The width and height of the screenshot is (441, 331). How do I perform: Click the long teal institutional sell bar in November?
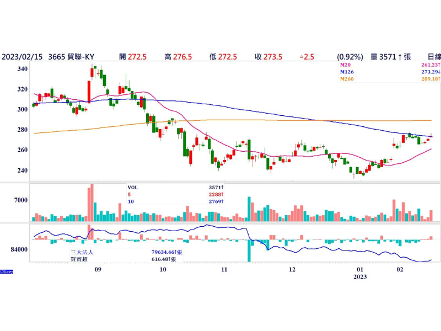click(x=249, y=251)
